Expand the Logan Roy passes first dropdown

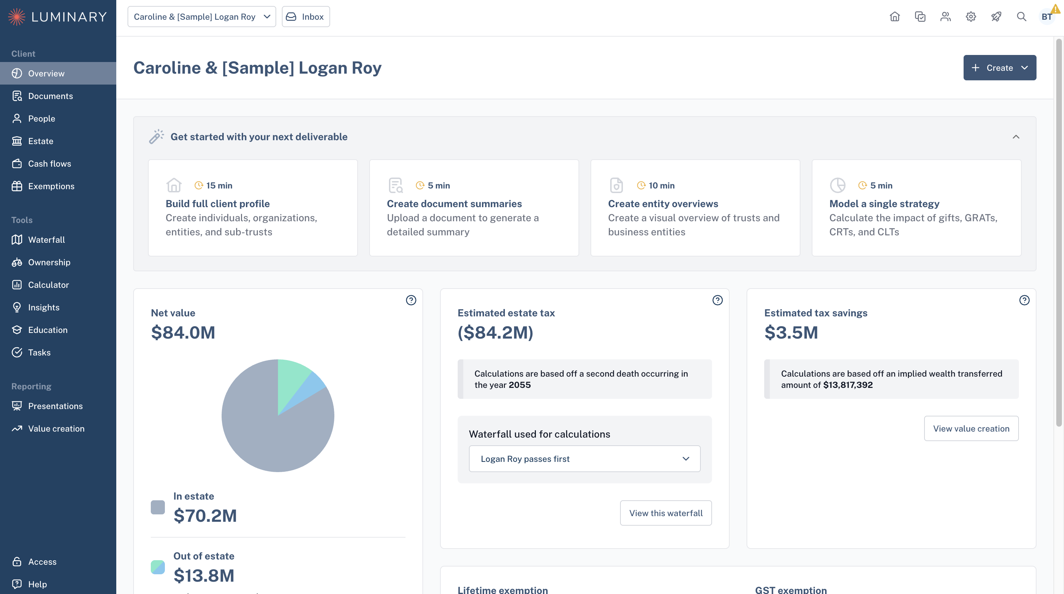(584, 458)
